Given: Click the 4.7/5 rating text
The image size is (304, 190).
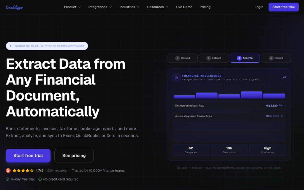Looking at the screenshot, I should [39, 170].
